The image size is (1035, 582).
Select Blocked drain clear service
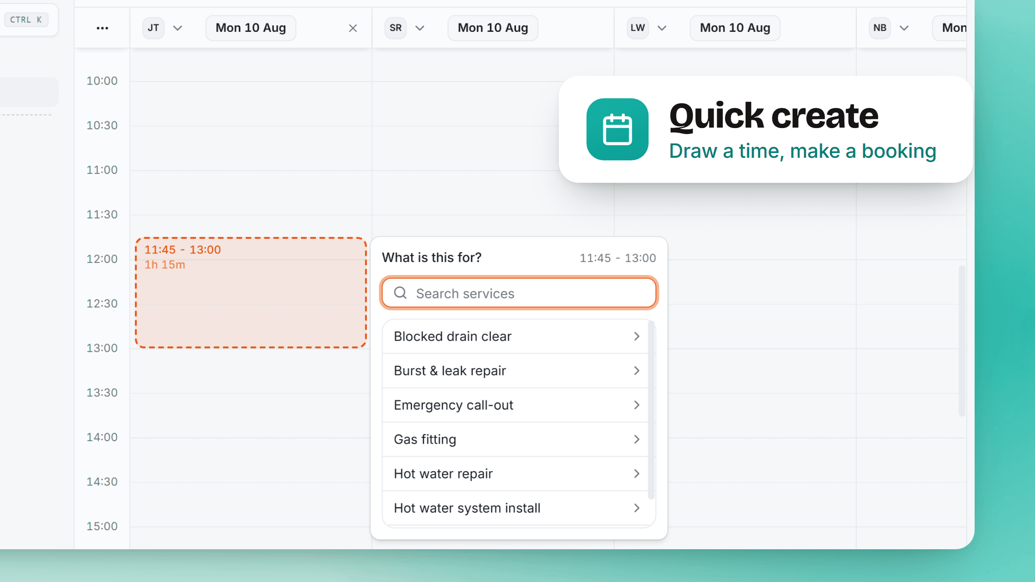515,336
